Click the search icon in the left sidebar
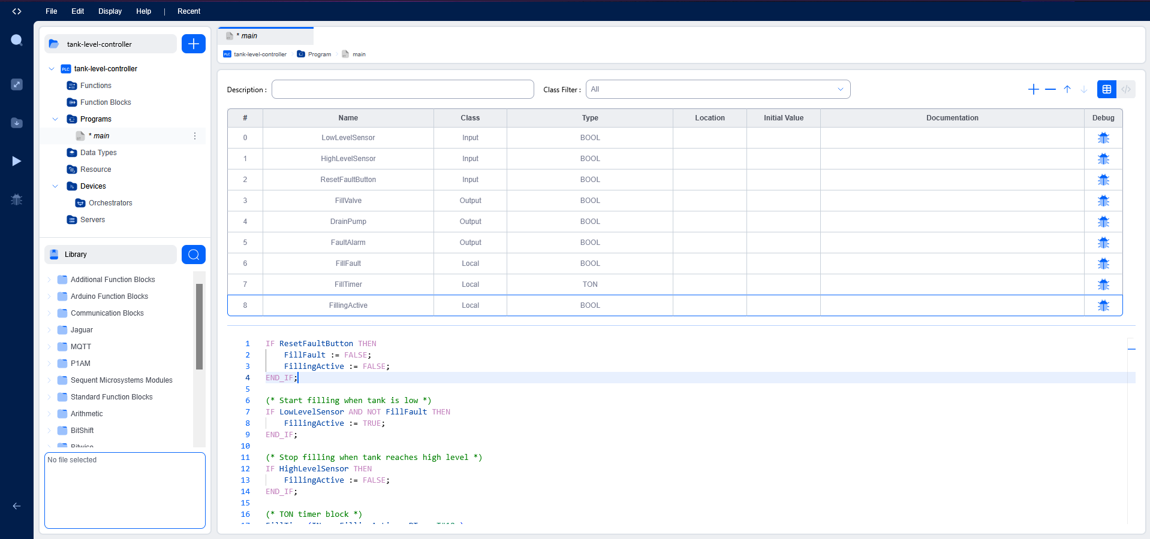1150x539 pixels. click(17, 40)
